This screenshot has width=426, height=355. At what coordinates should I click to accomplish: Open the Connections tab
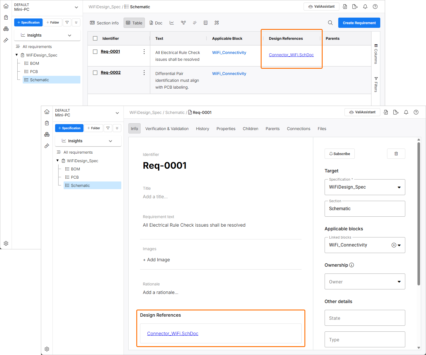click(298, 129)
